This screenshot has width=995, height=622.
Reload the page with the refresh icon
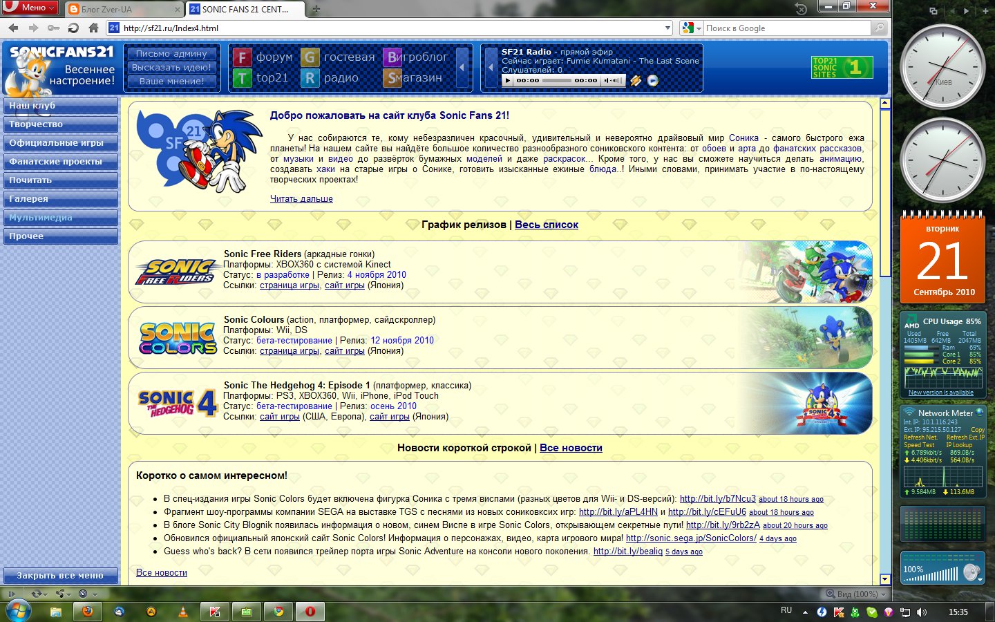point(73,28)
